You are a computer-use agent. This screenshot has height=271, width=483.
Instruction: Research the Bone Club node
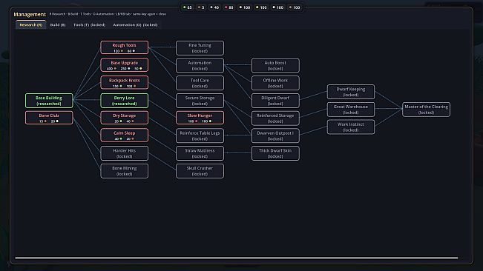pos(49,118)
